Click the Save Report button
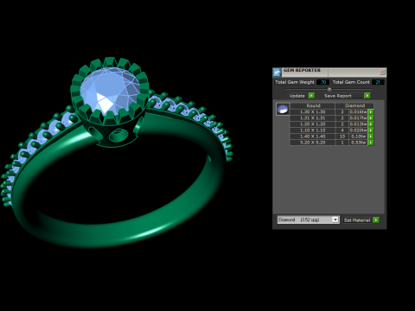This screenshot has height=311, width=415. (343, 96)
